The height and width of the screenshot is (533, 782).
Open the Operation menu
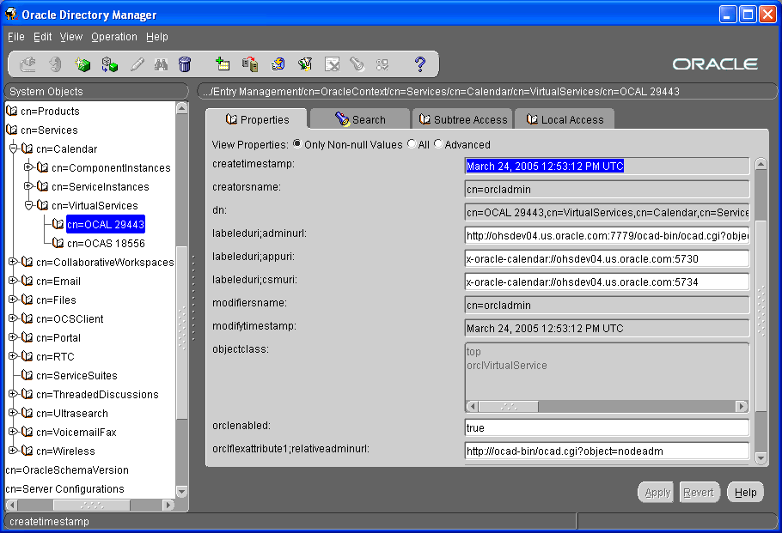113,37
